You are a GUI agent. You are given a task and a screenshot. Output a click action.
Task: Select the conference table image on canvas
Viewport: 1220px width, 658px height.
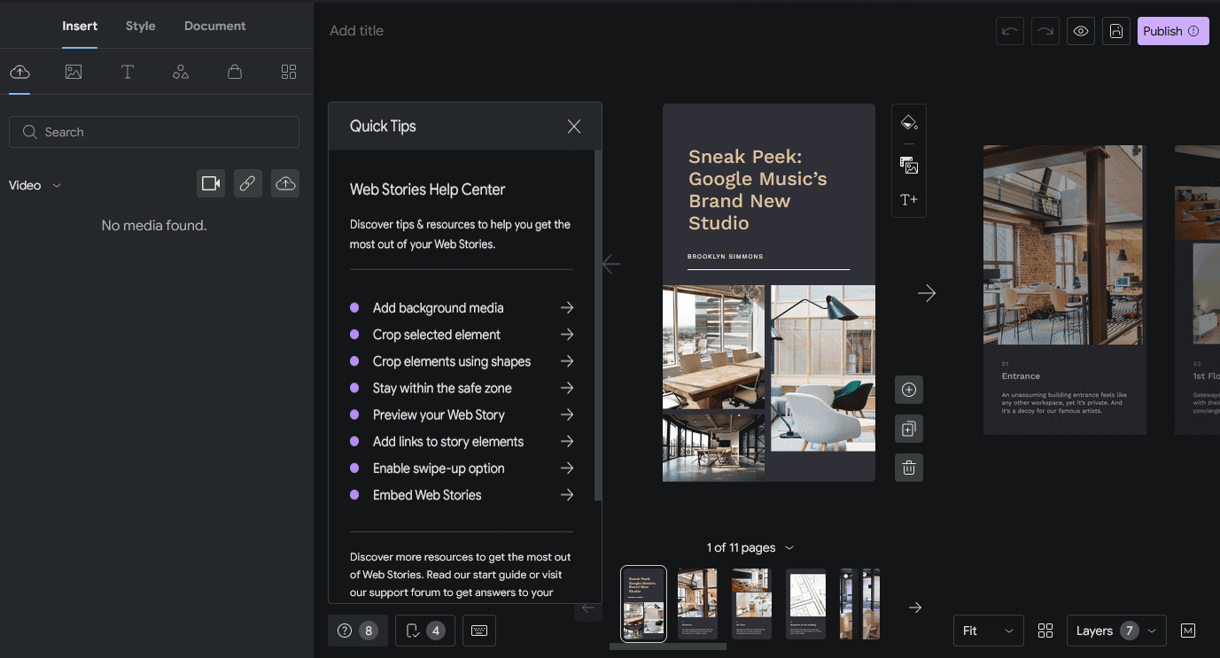[x=713, y=347]
